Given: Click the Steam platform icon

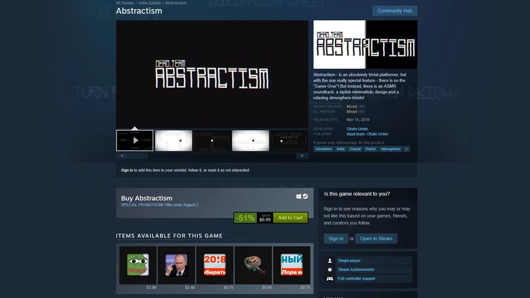Looking at the screenshot, I should (305, 196).
